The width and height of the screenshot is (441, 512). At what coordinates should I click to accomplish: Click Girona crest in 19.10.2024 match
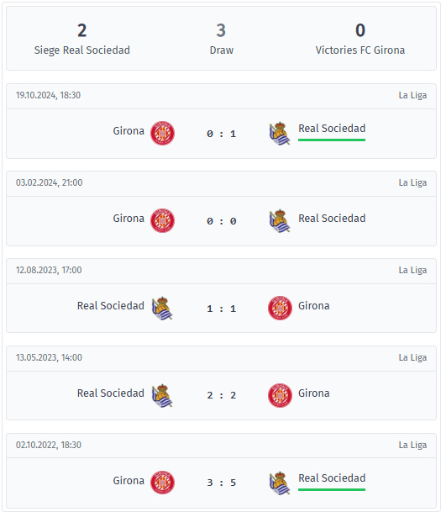tap(162, 133)
